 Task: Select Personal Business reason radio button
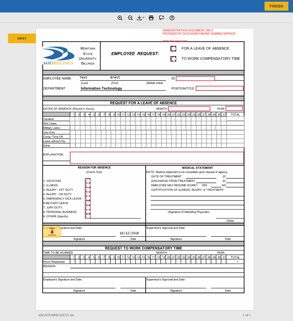(88, 212)
